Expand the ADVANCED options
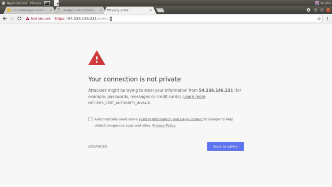Viewport: 332px width, 187px height. pos(98,146)
